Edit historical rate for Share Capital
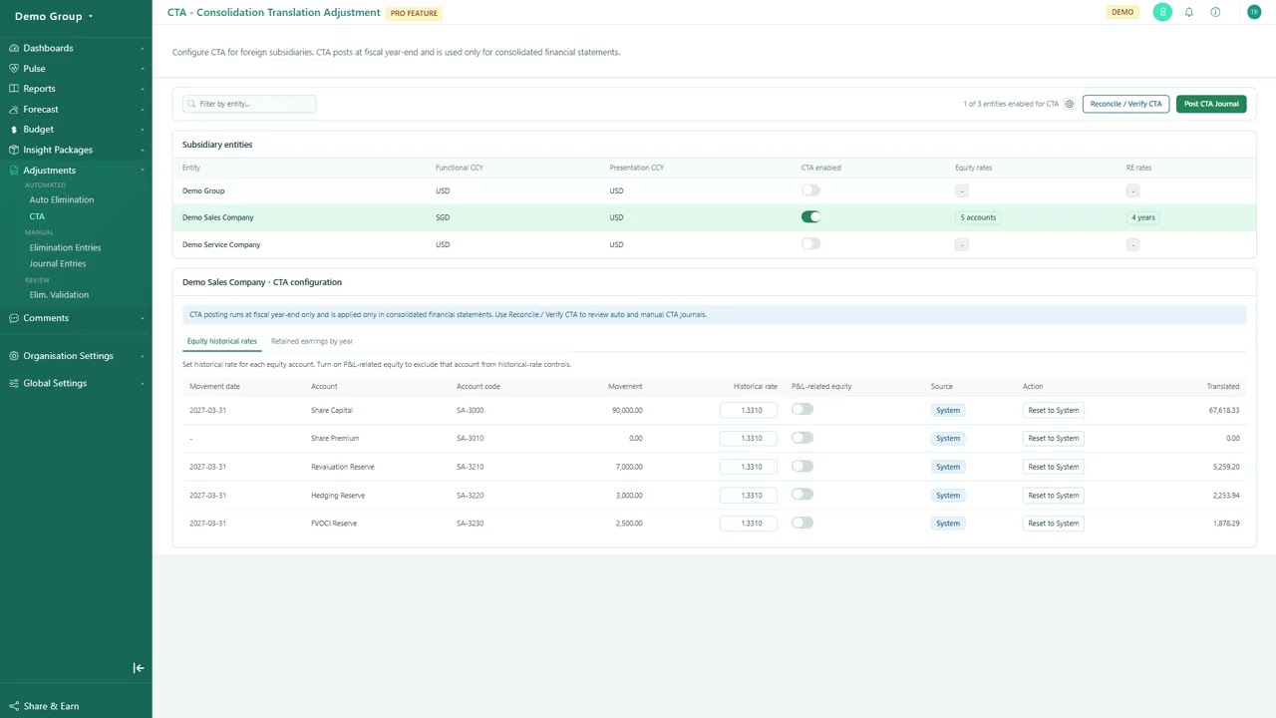 [749, 410]
